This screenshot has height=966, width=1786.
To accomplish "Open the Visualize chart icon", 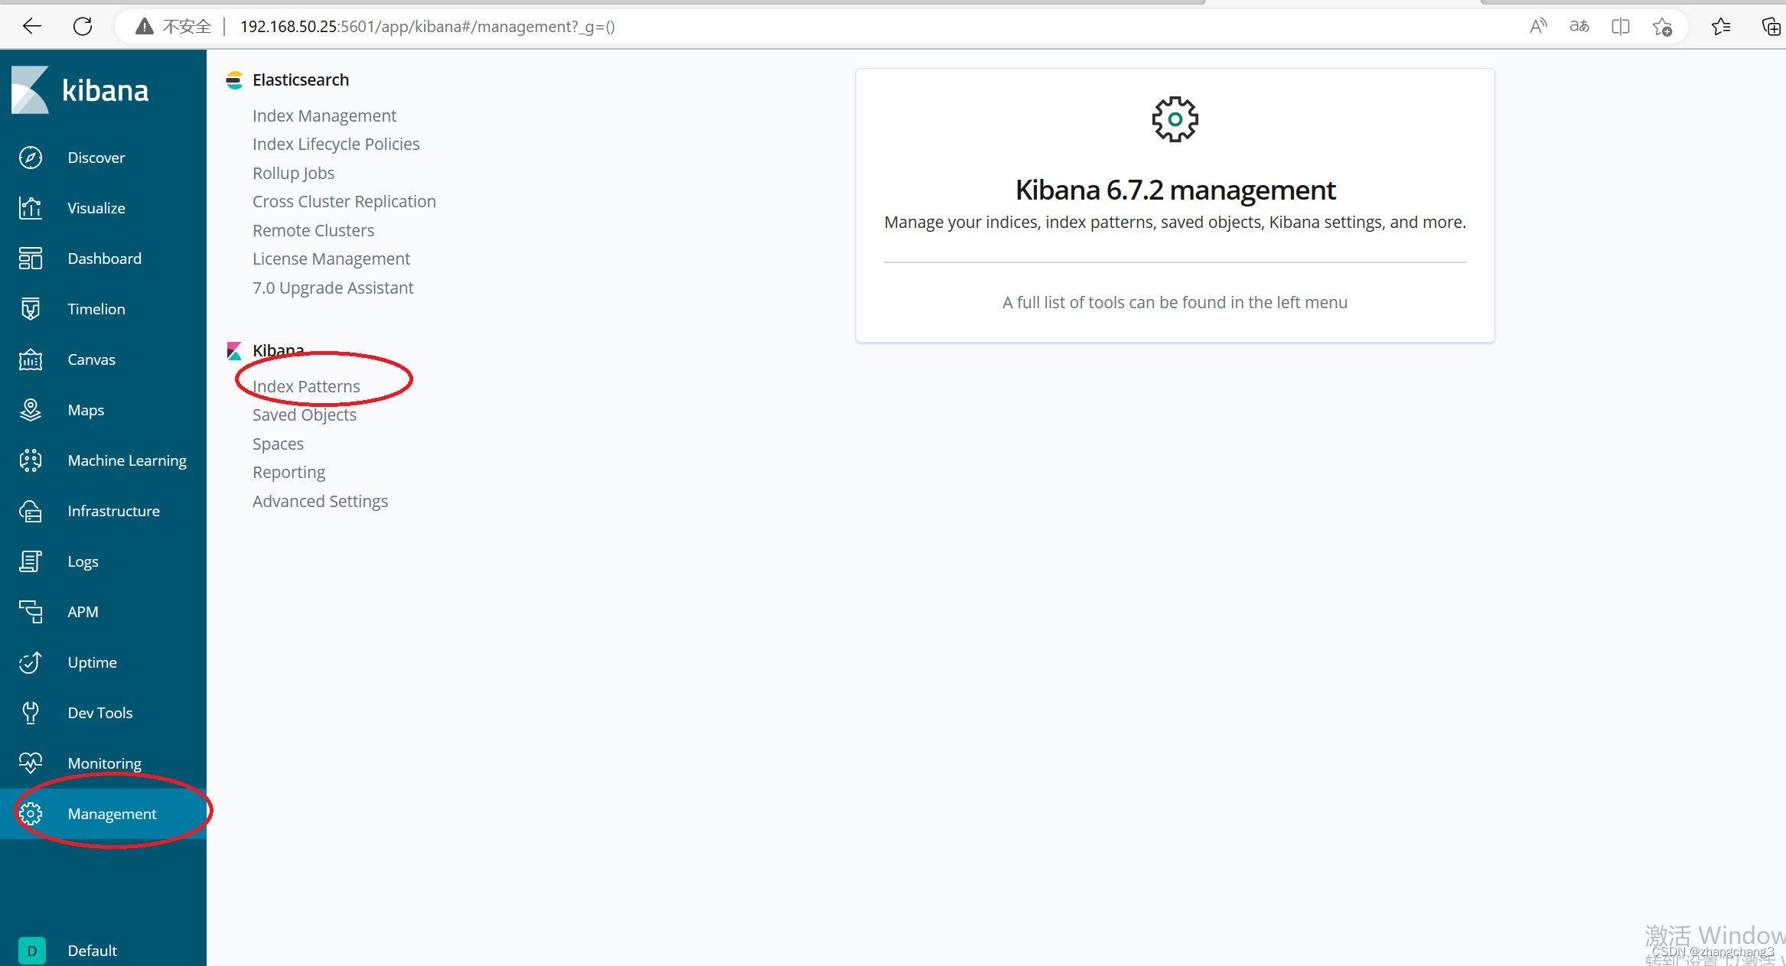I will pos(31,208).
